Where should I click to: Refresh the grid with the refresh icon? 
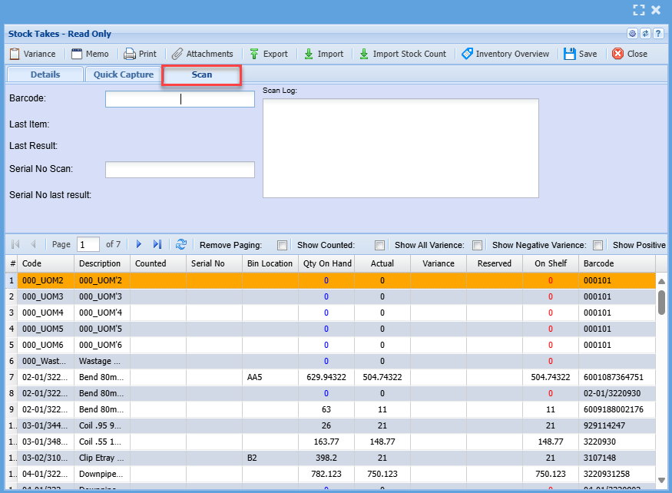pyautogui.click(x=181, y=244)
